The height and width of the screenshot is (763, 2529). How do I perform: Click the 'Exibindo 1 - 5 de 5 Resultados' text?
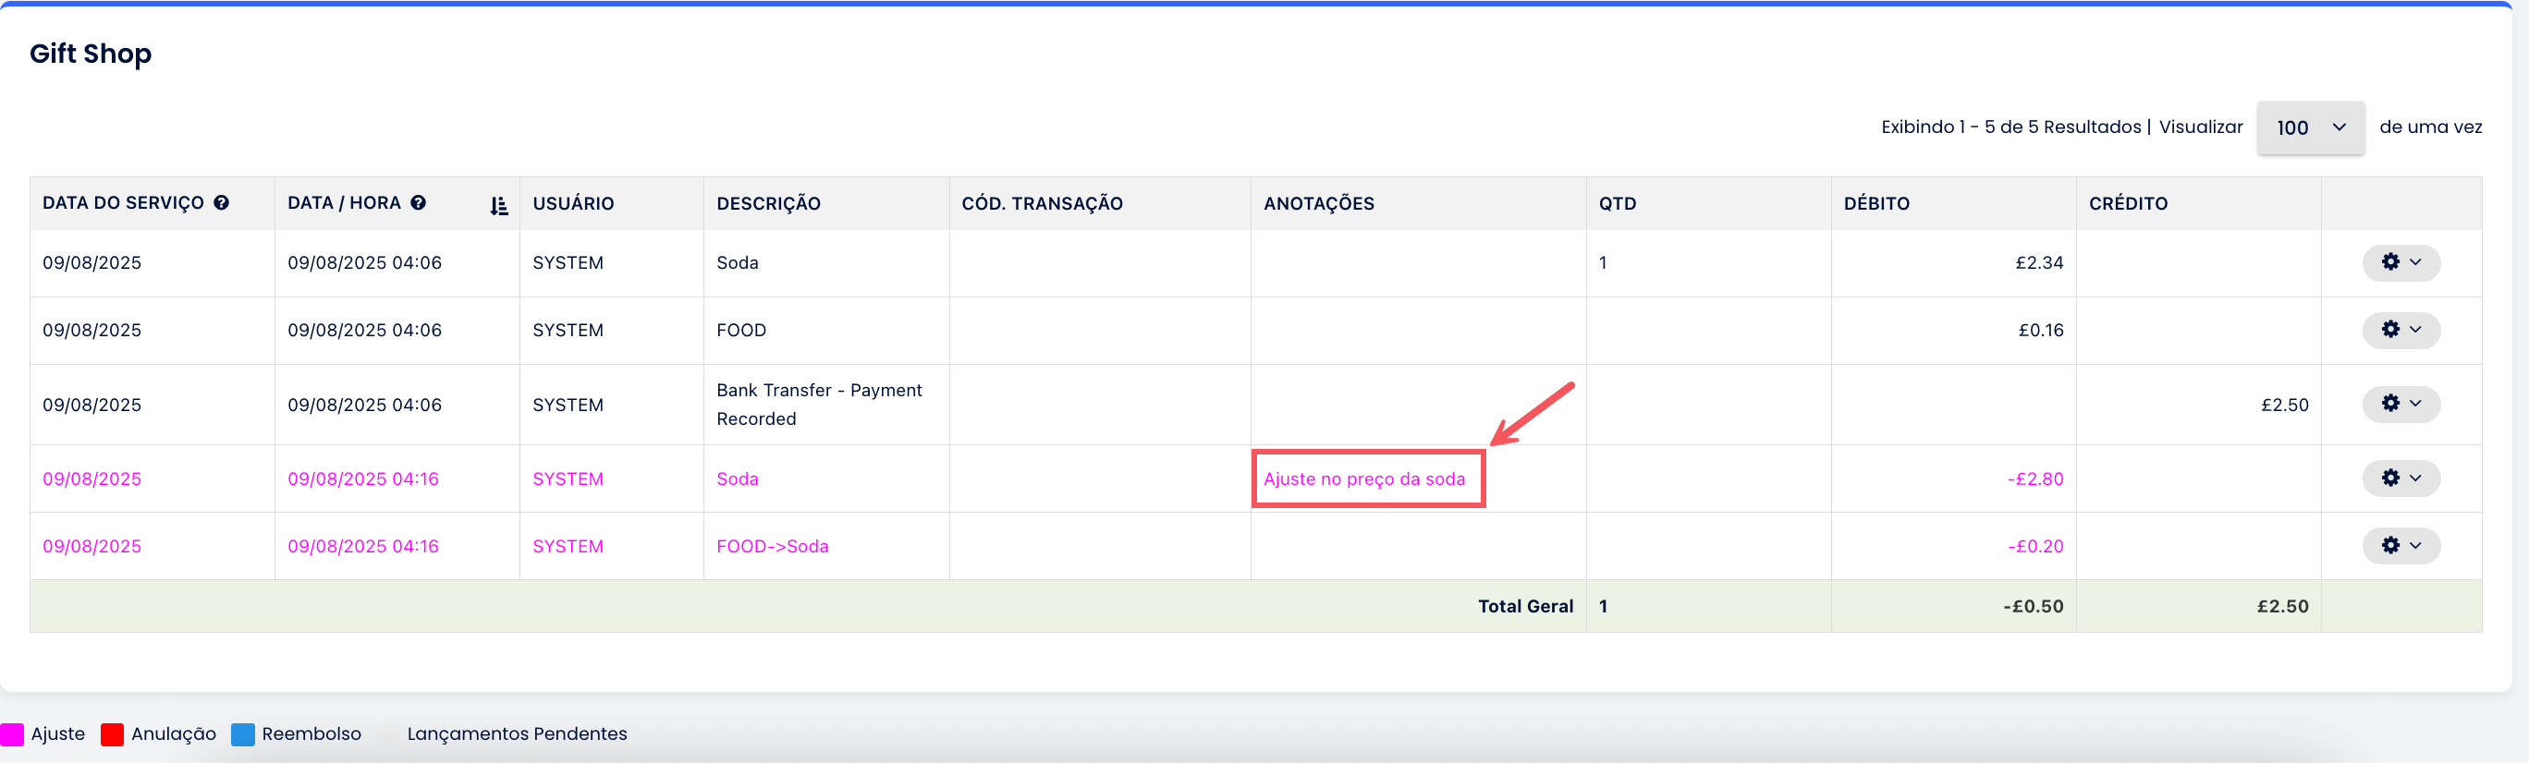pos(2010,127)
